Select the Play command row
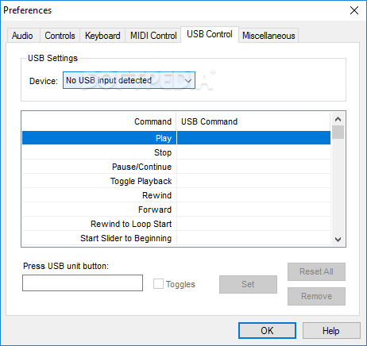367x346 pixels. tap(176, 138)
